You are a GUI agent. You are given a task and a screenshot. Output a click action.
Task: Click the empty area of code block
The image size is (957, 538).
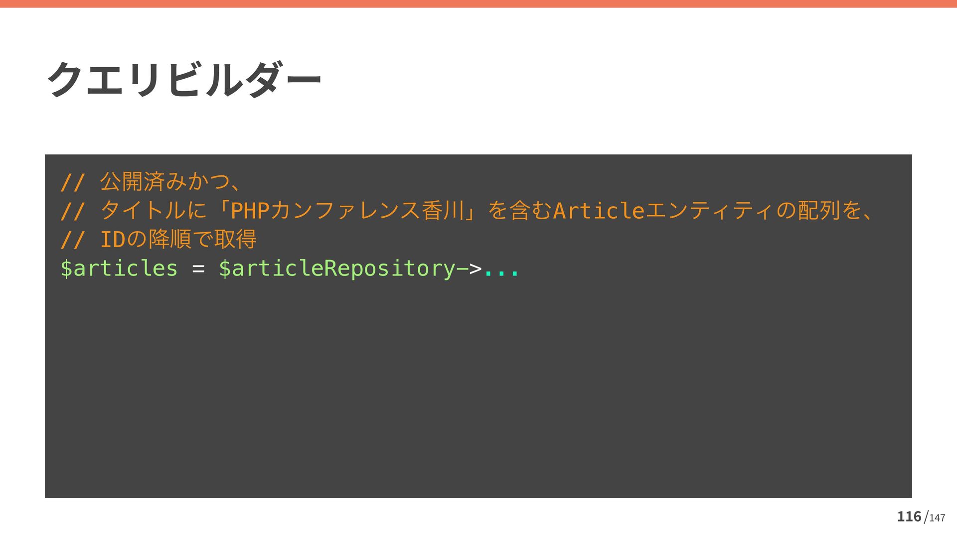pyautogui.click(x=478, y=389)
